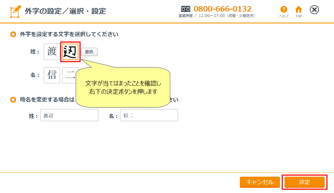This screenshot has width=334, height=193.
Task: Confirm with the 決定 button
Action: [304, 182]
